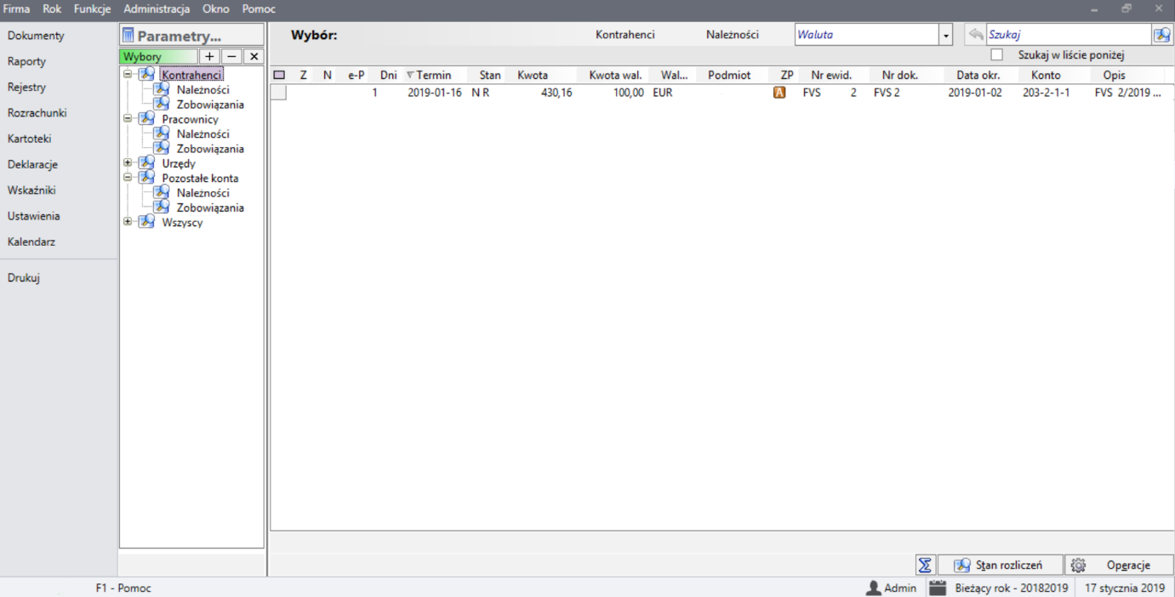Screen dimensions: 1175x597
Task: Open the Funkcje menu
Action: [93, 9]
